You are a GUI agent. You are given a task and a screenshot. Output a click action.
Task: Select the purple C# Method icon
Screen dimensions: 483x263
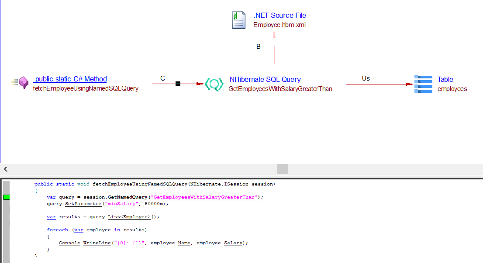coord(24,82)
